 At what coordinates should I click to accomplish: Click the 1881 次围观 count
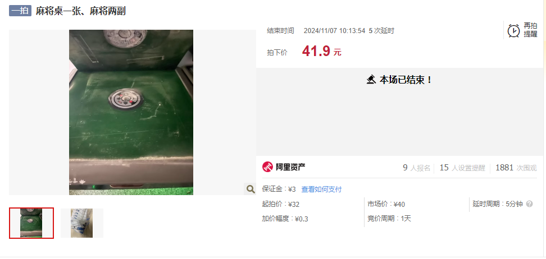[x=516, y=168]
